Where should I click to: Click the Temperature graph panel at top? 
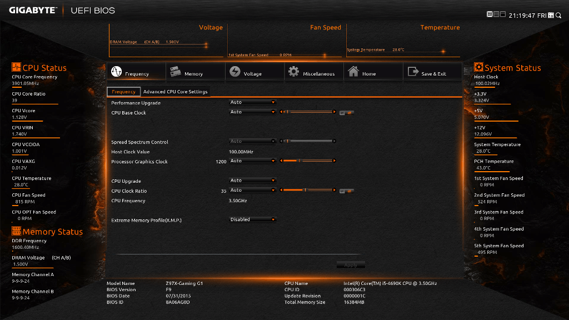point(403,40)
